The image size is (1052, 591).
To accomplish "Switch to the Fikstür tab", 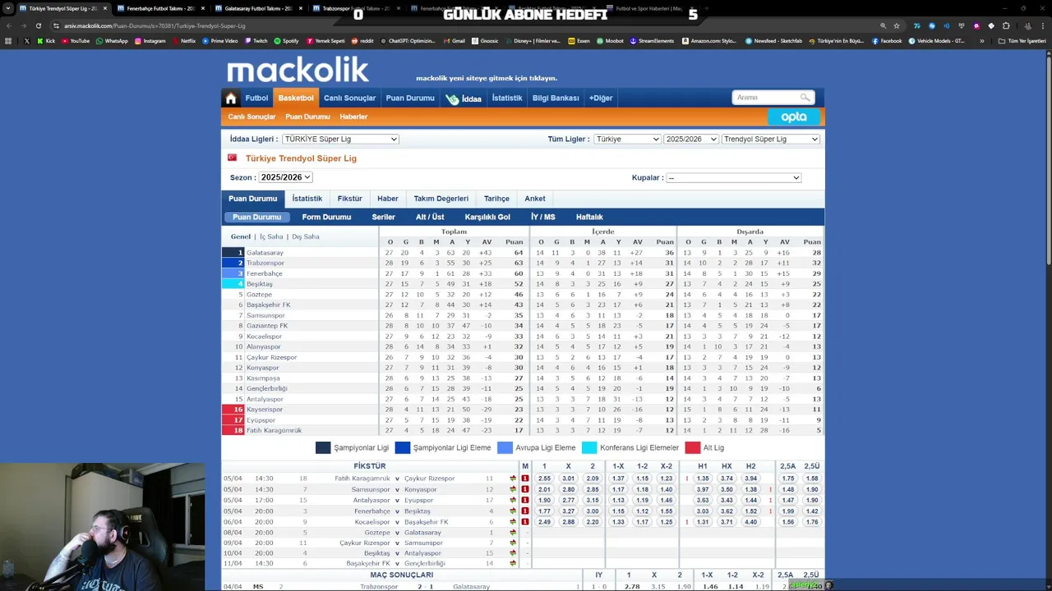I will [349, 199].
